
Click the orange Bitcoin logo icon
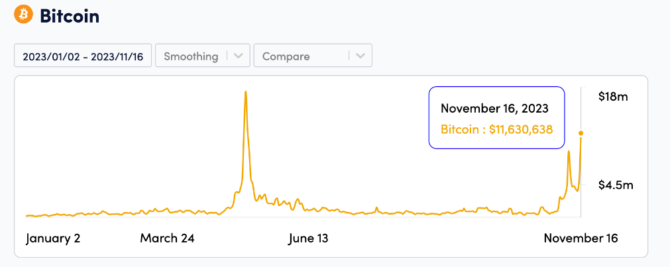(x=23, y=14)
